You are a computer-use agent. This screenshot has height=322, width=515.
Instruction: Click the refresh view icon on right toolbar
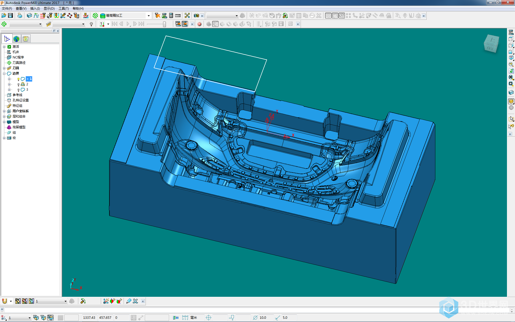point(511,71)
